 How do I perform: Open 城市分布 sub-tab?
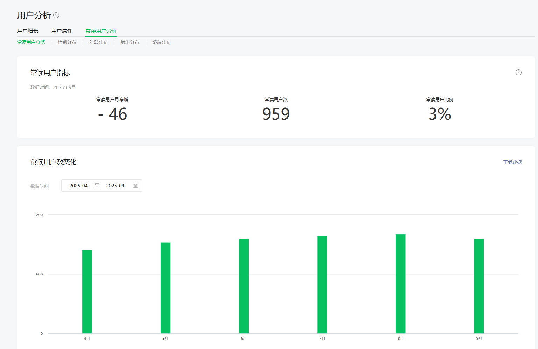click(x=130, y=42)
